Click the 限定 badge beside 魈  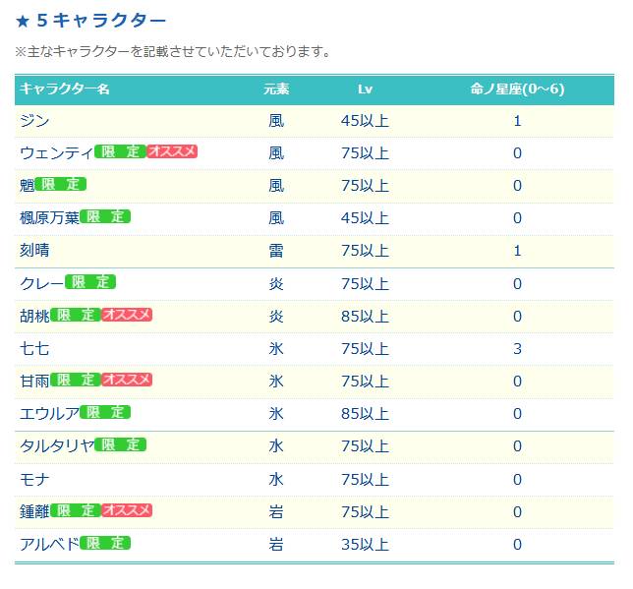pos(61,184)
